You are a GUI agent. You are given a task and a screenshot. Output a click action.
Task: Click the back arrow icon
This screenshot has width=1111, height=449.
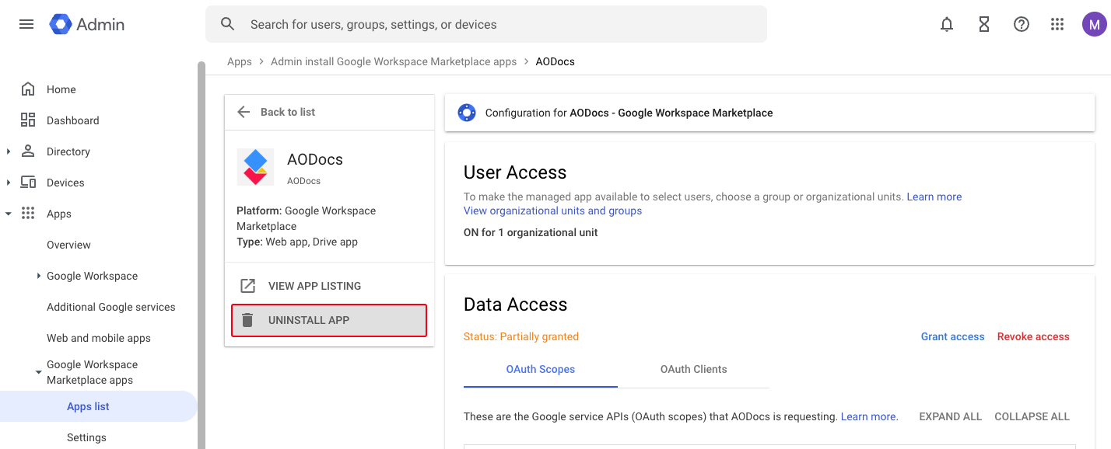pyautogui.click(x=244, y=112)
